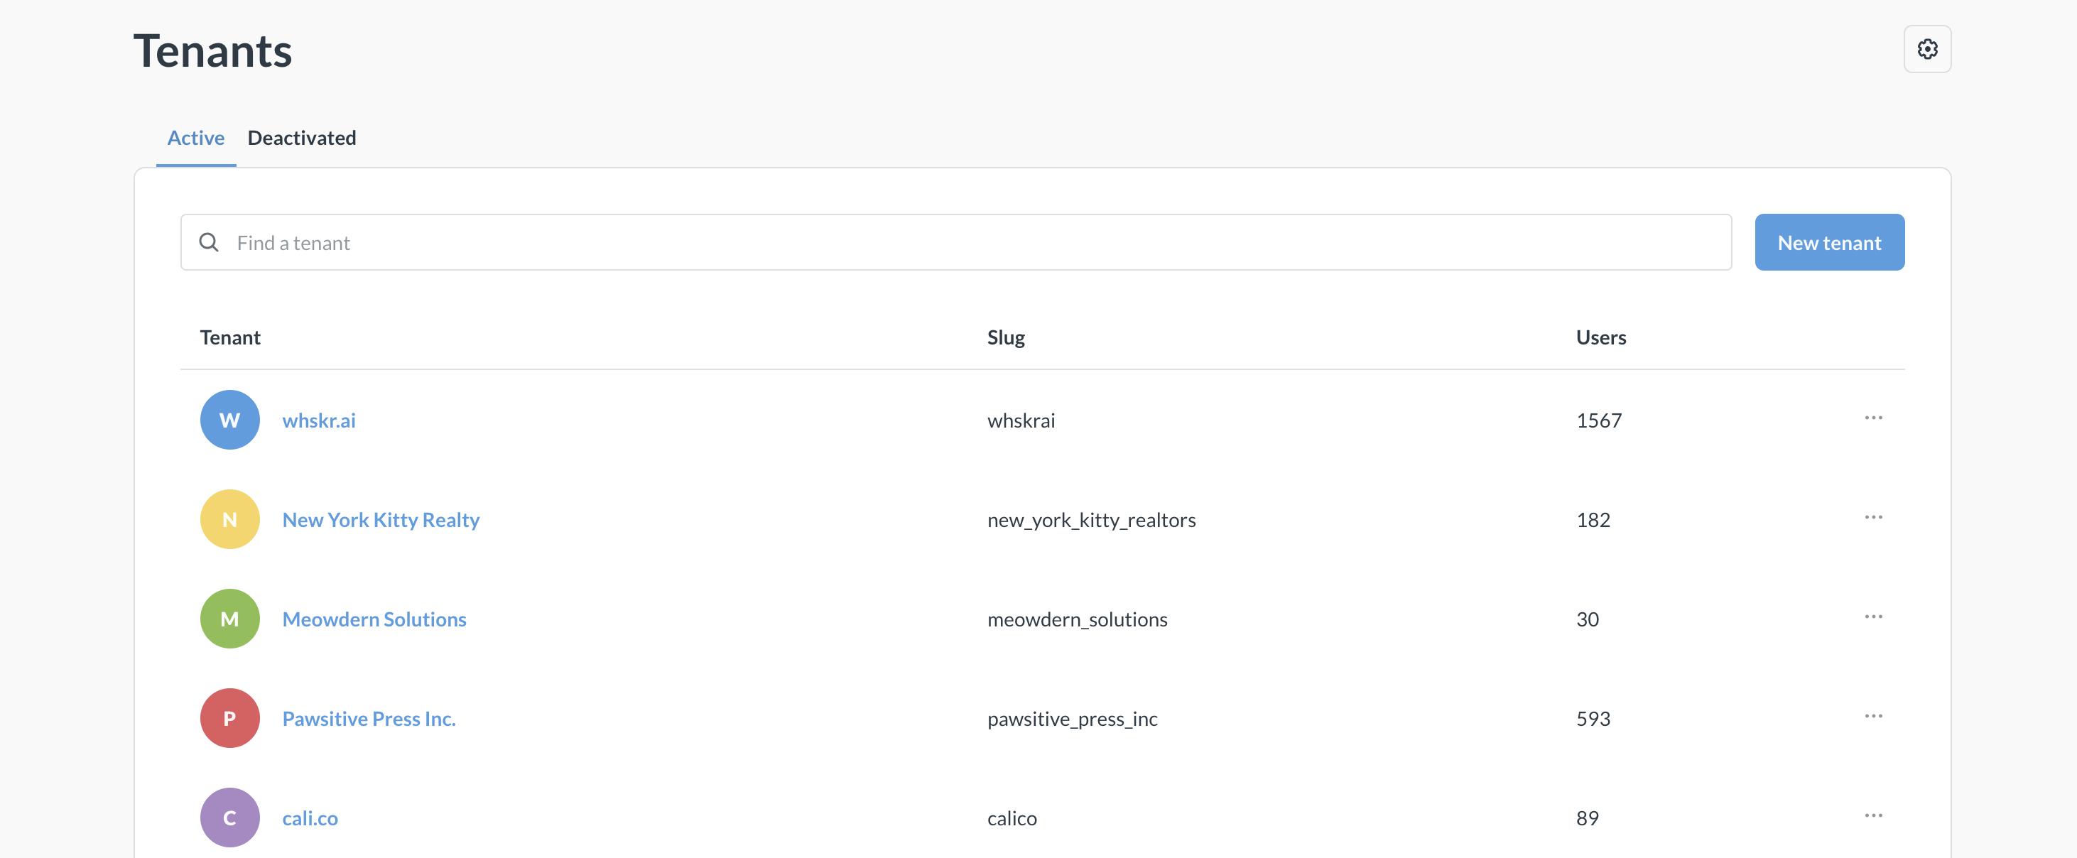Select the Active tab
This screenshot has height=858, width=2077.
[x=196, y=138]
